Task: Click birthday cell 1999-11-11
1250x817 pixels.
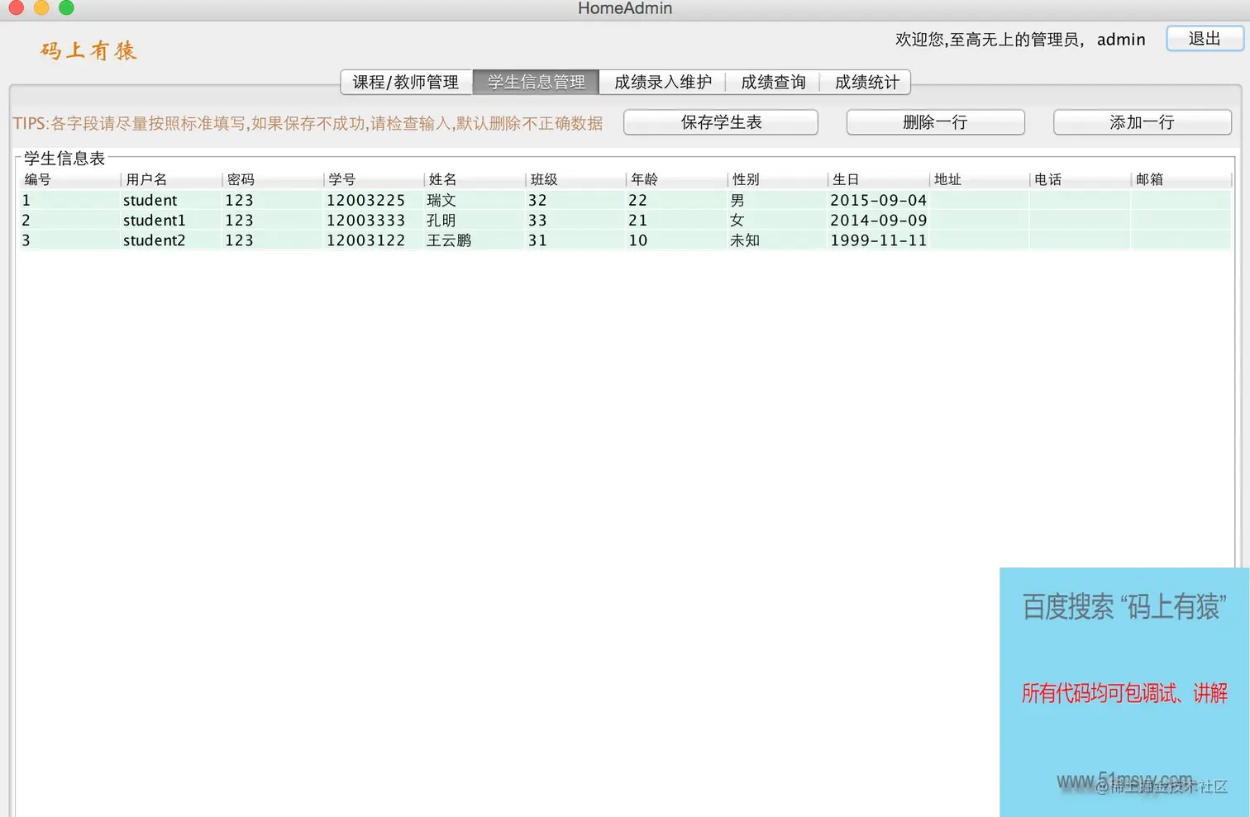Action: (878, 240)
